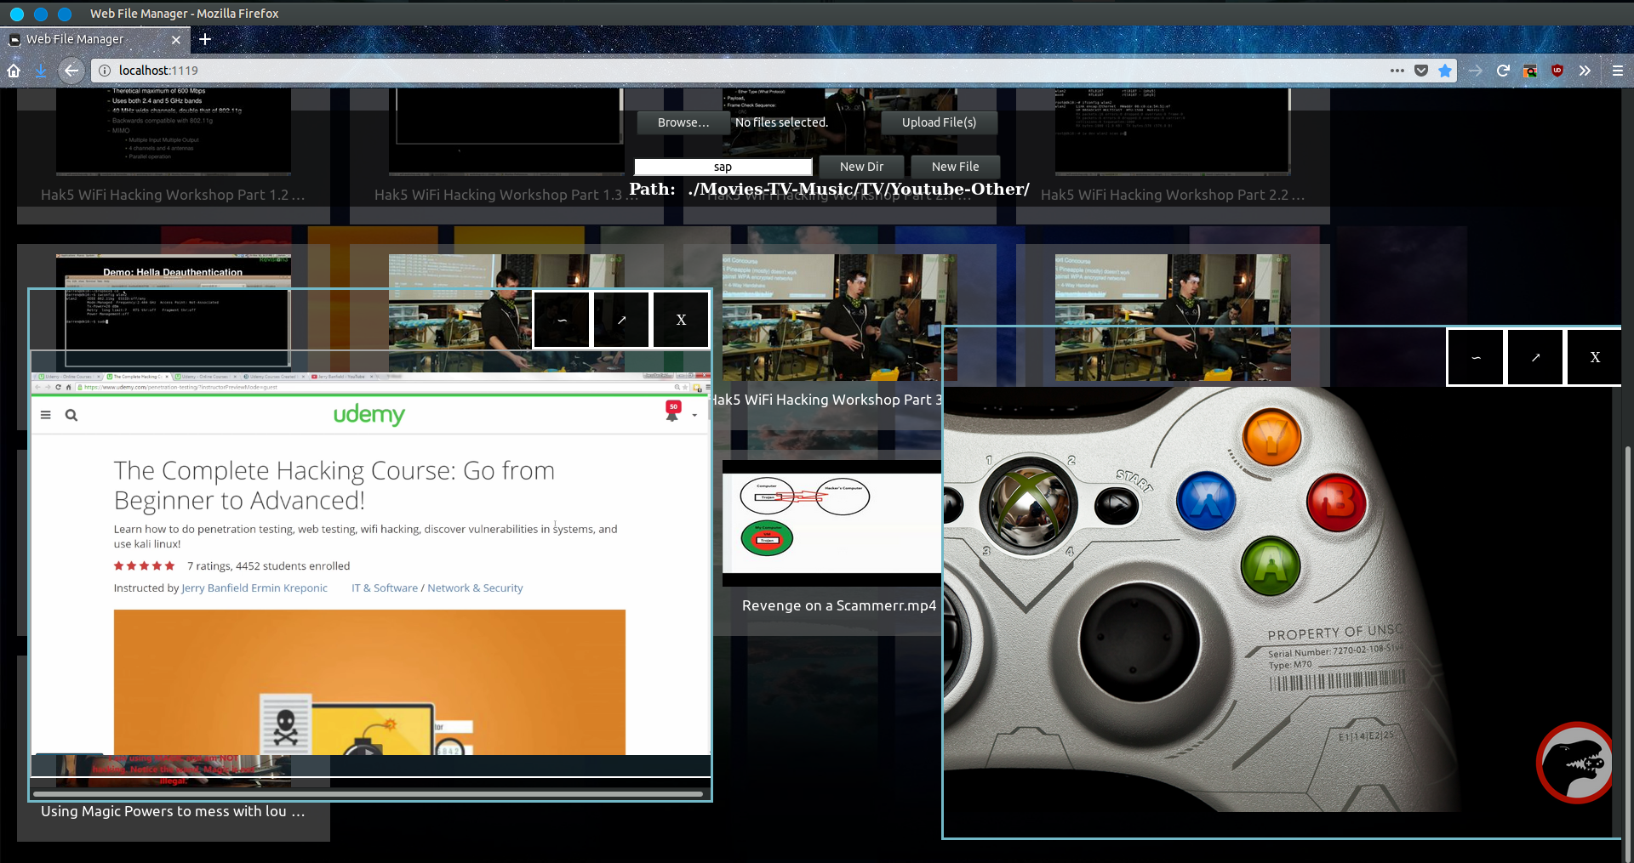Viewport: 1634px width, 863px height.
Task: Maximize the Xbox controller image popup
Action: (1535, 357)
